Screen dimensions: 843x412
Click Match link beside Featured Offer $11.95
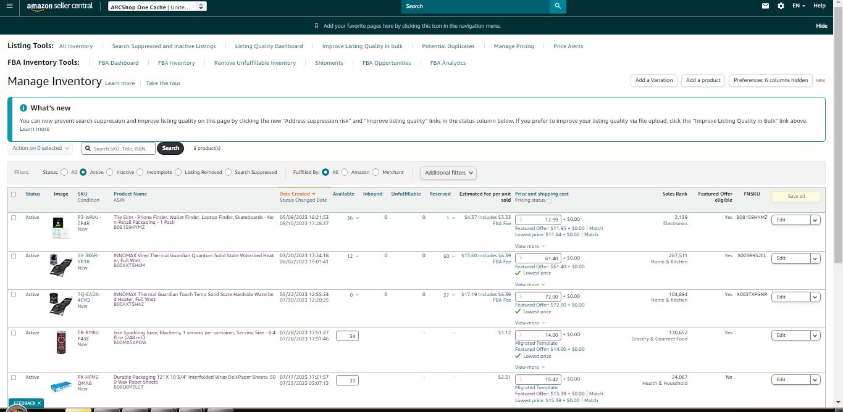(x=596, y=228)
